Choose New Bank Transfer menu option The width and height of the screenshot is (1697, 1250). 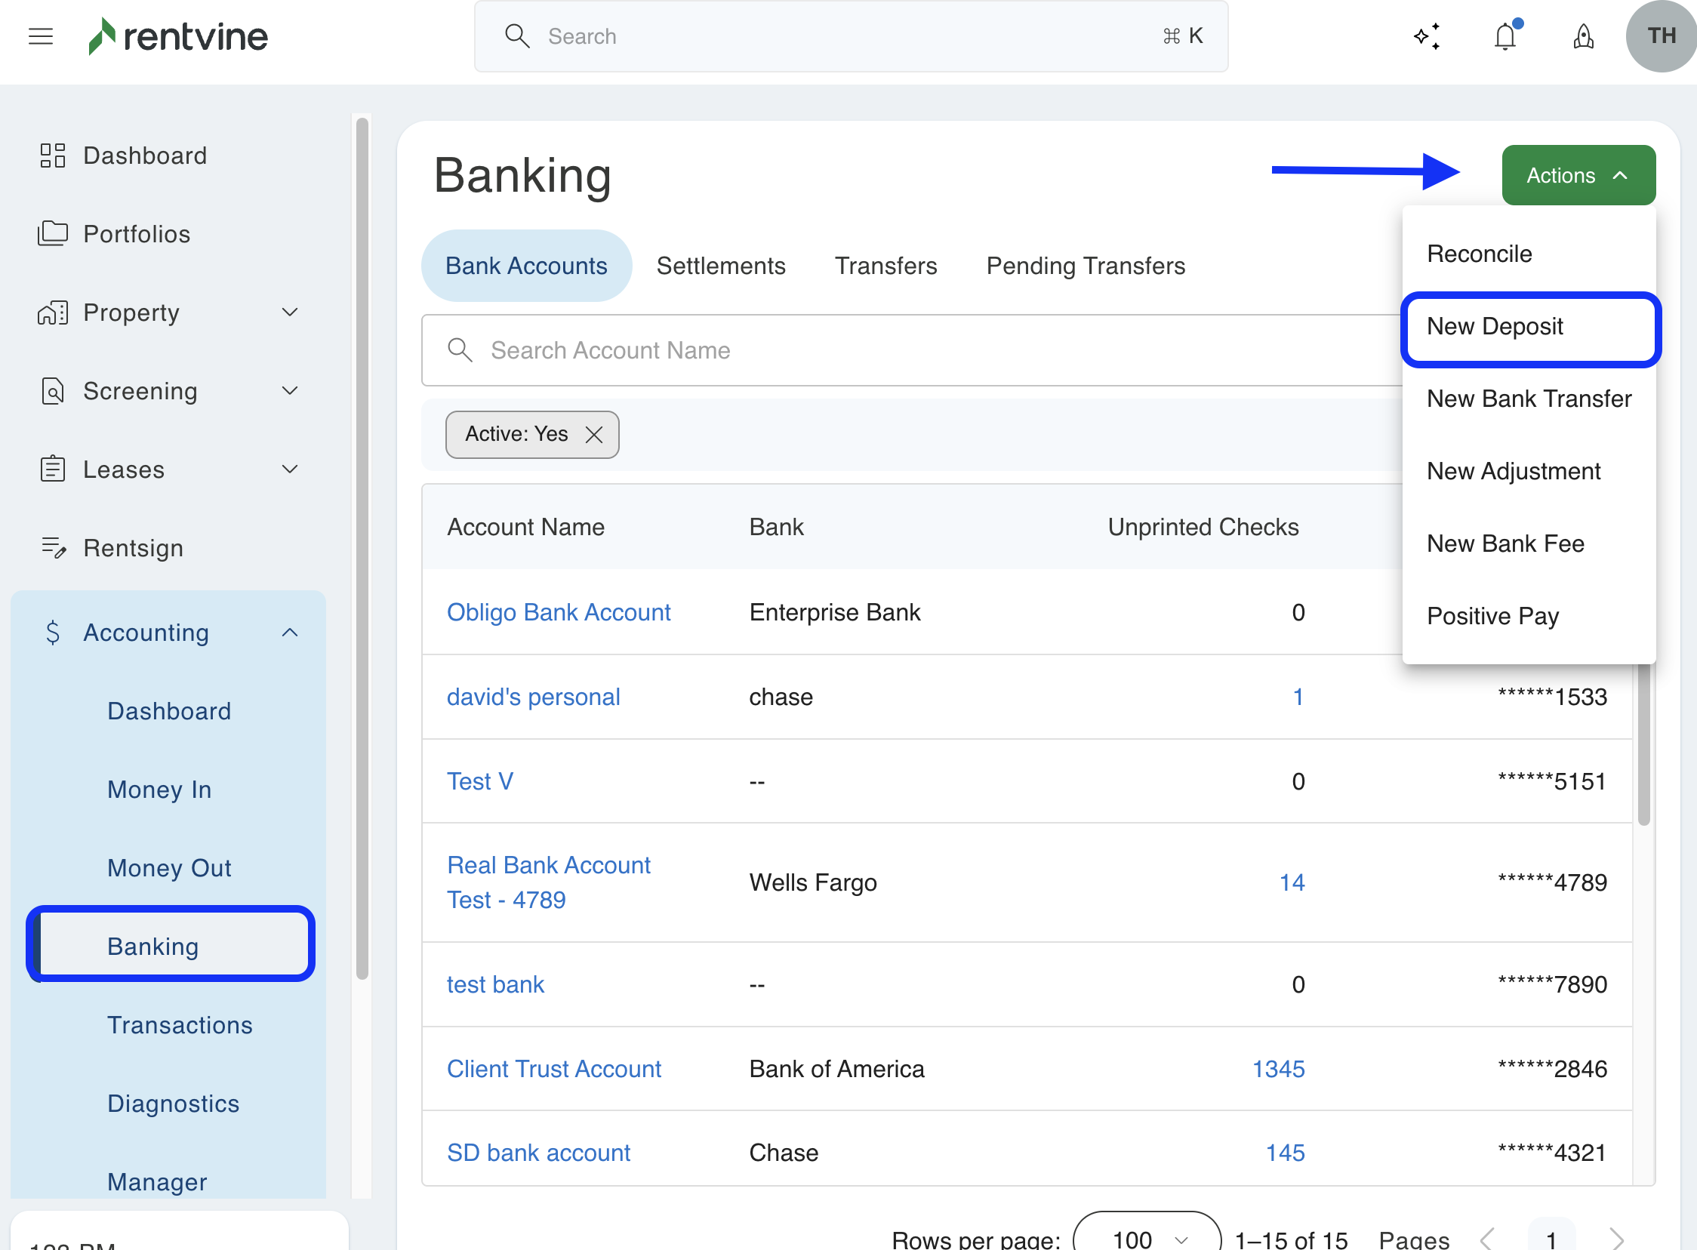[1529, 399]
